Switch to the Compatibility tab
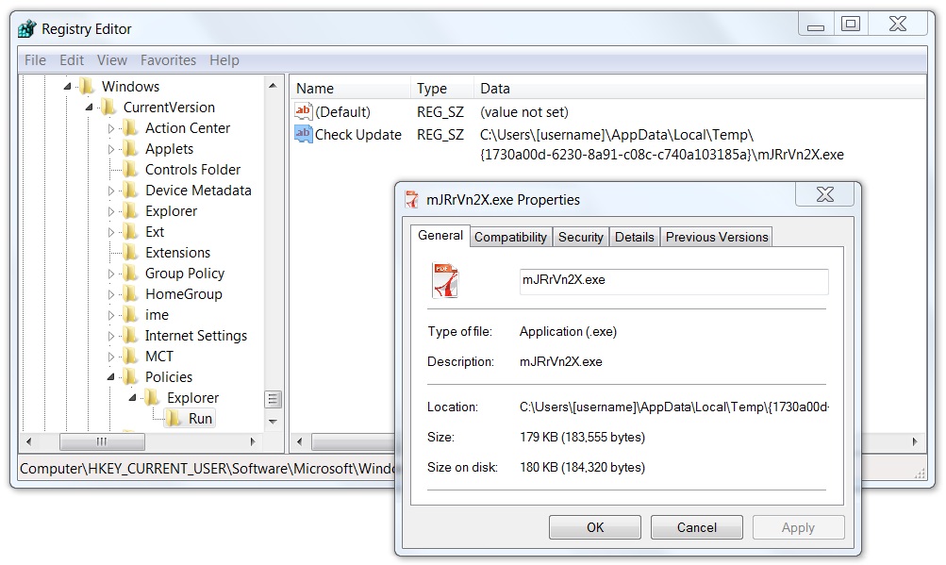Image resolution: width=946 pixels, height=565 pixels. [x=510, y=238]
